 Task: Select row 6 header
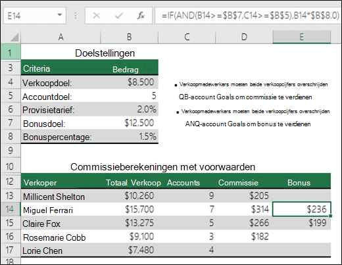pos(11,109)
